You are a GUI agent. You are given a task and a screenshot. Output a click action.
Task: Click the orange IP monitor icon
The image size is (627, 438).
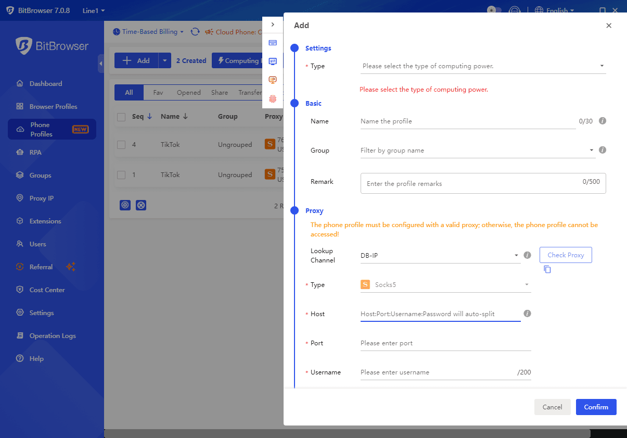pyautogui.click(x=273, y=80)
